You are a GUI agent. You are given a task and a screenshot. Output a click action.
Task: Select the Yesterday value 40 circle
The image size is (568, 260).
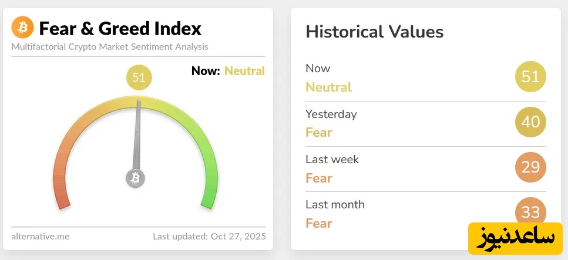(530, 122)
